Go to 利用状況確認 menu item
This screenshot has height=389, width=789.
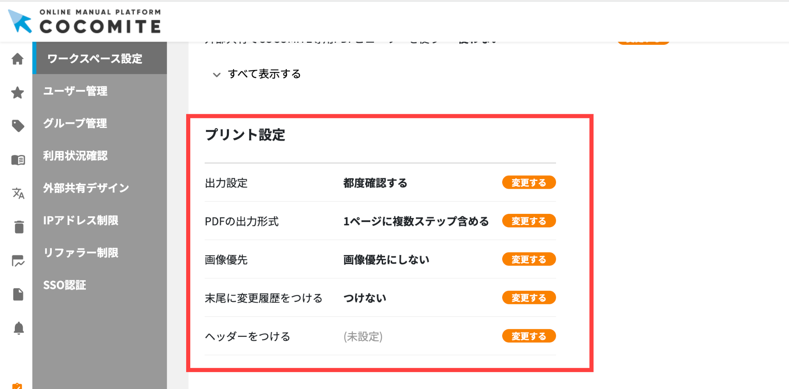76,156
